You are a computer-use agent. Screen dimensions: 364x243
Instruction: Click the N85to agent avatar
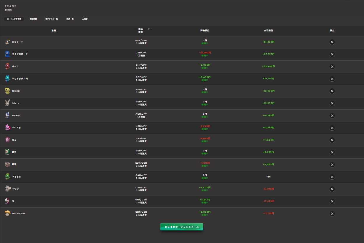[7, 115]
